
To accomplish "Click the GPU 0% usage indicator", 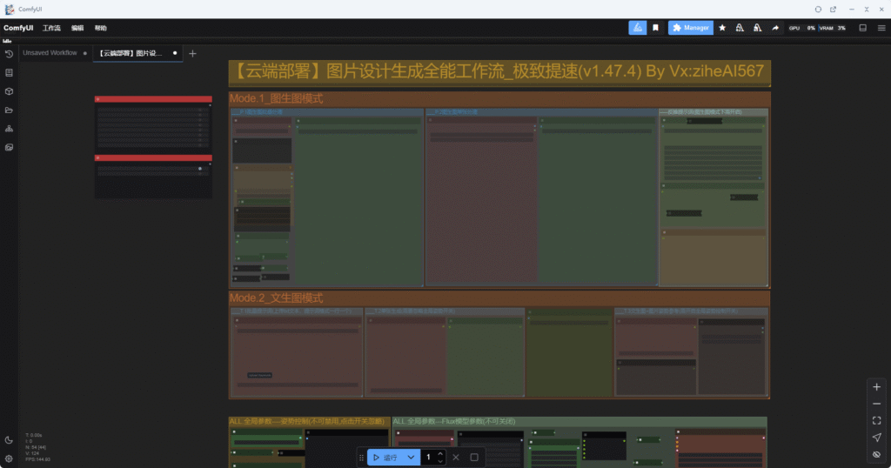I will [x=801, y=28].
